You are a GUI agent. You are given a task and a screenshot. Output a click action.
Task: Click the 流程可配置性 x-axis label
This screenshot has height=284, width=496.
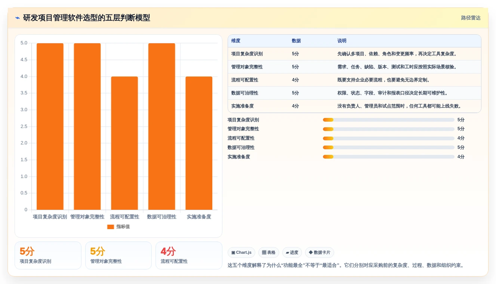[x=124, y=217]
